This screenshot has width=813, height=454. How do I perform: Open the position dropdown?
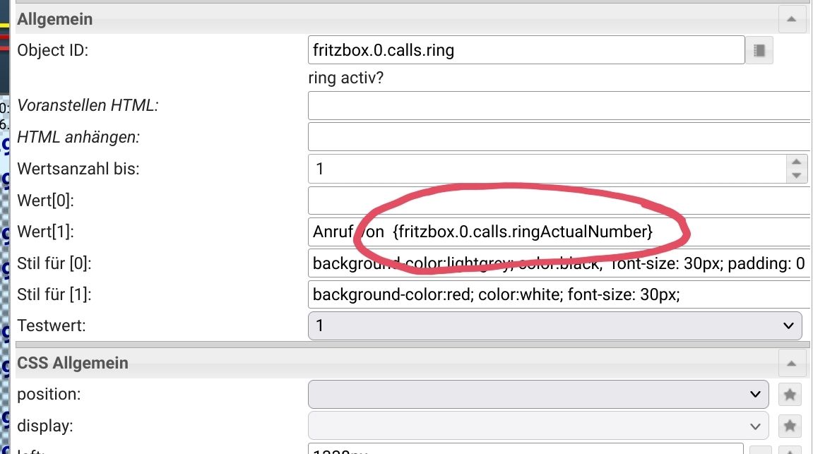pos(538,394)
